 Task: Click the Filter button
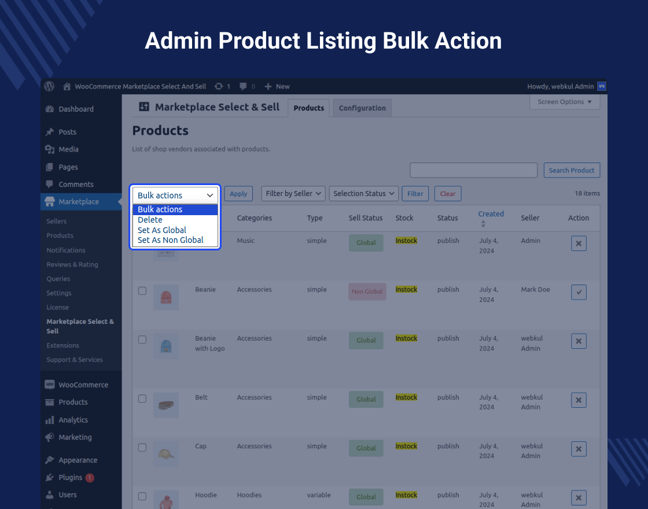[415, 194]
